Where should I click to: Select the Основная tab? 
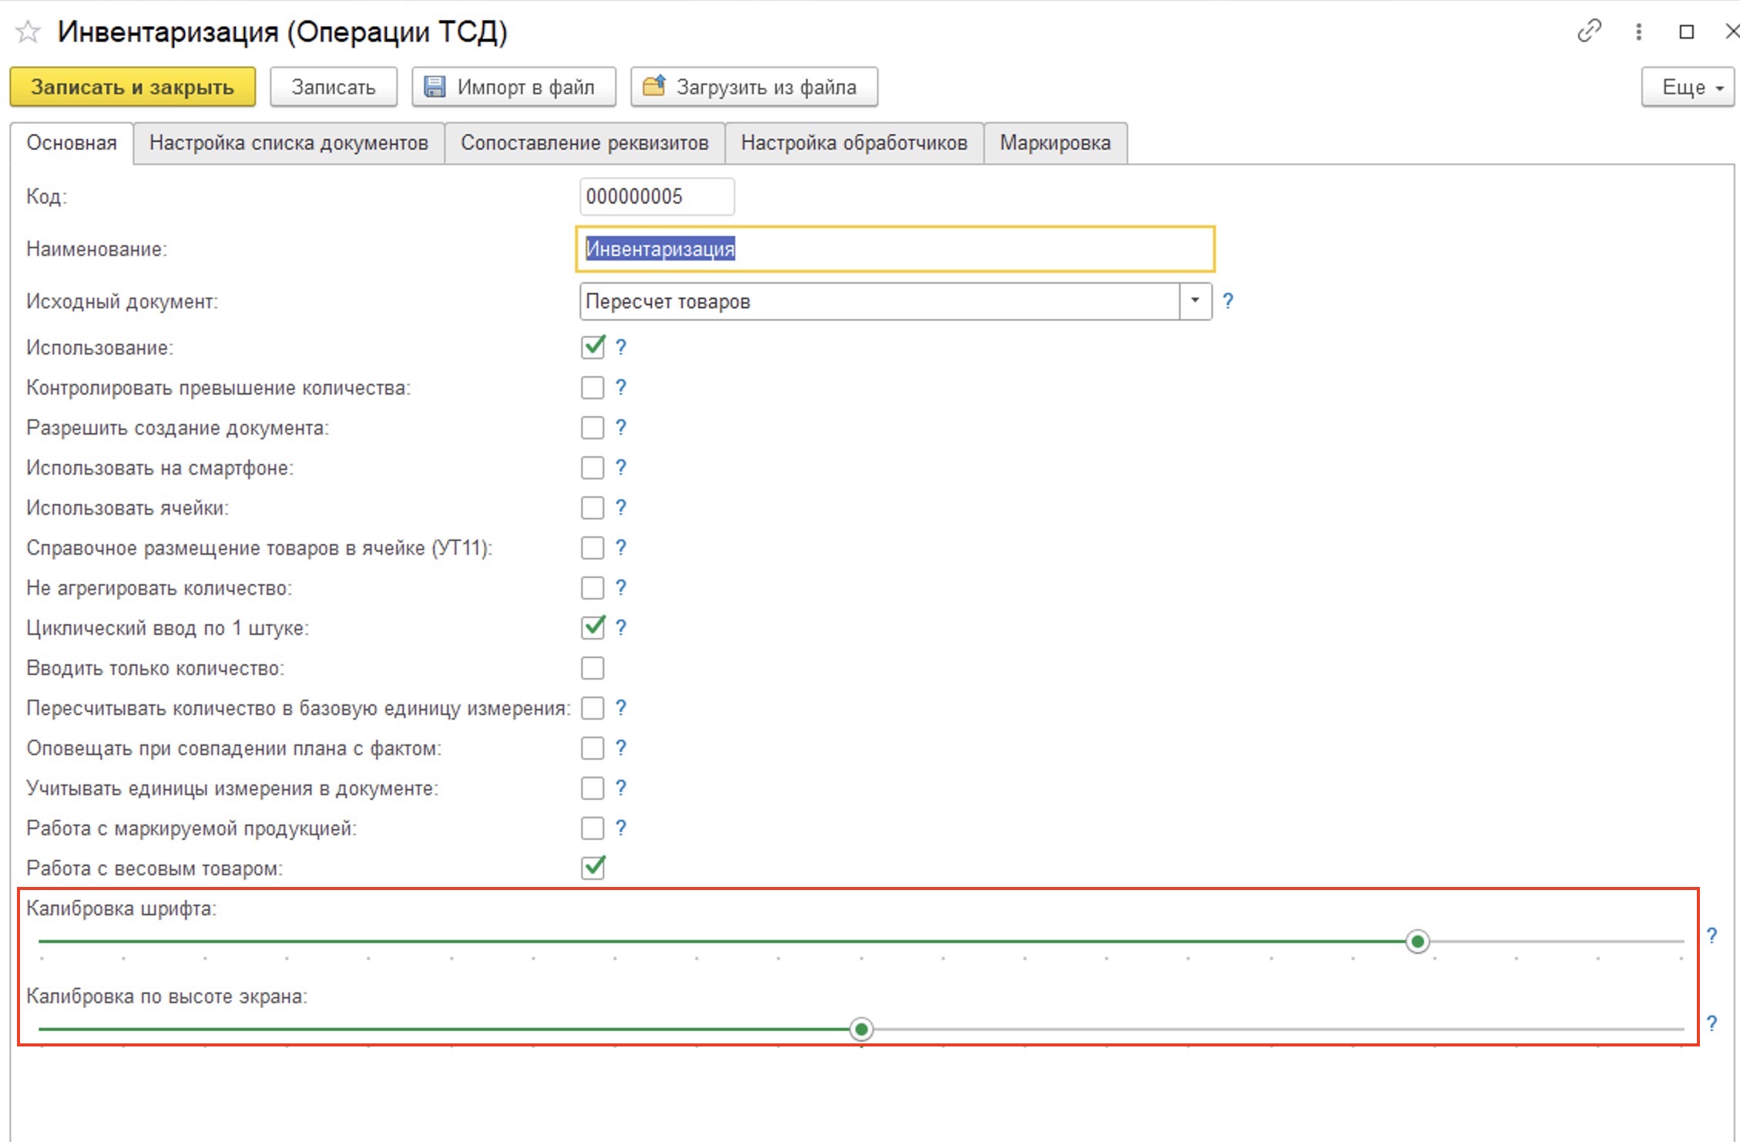[72, 143]
